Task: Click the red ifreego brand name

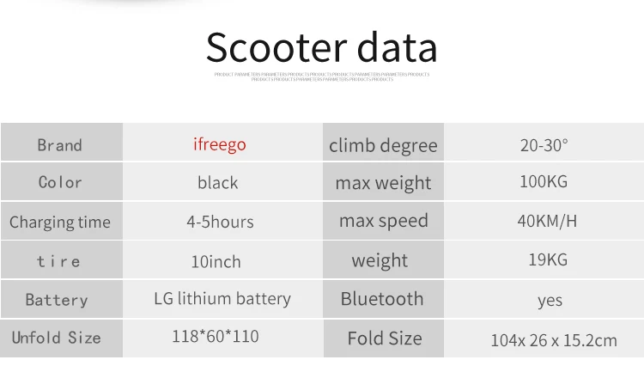Action: click(x=219, y=143)
